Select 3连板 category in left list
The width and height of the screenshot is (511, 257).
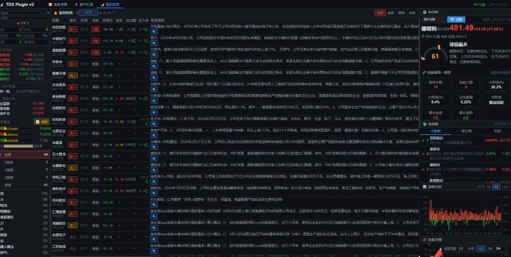[26, 170]
